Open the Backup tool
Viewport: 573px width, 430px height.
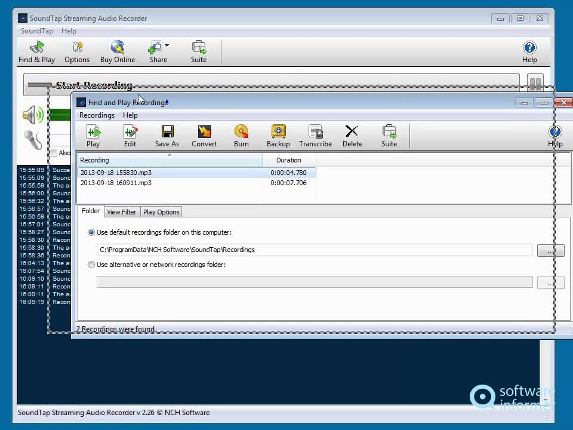(278, 136)
